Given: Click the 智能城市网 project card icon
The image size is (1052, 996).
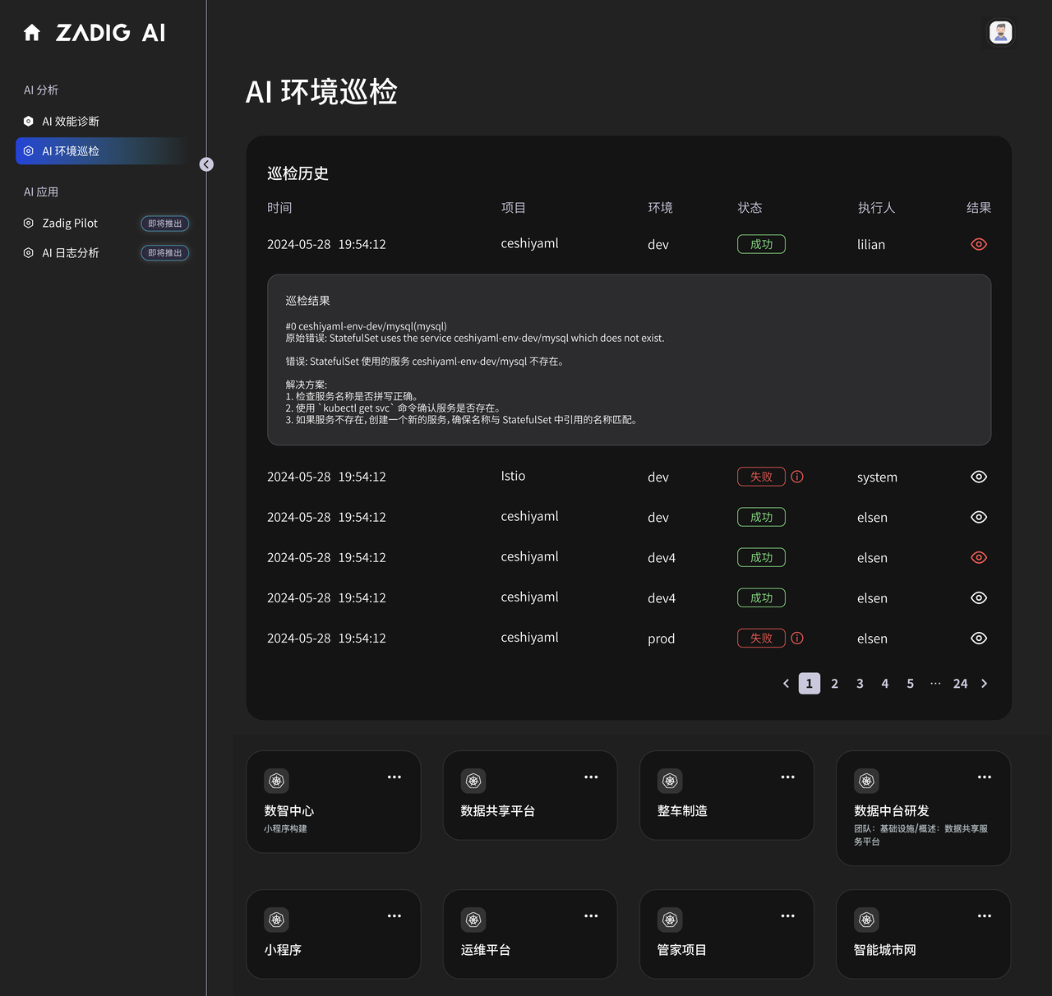Looking at the screenshot, I should point(866,920).
